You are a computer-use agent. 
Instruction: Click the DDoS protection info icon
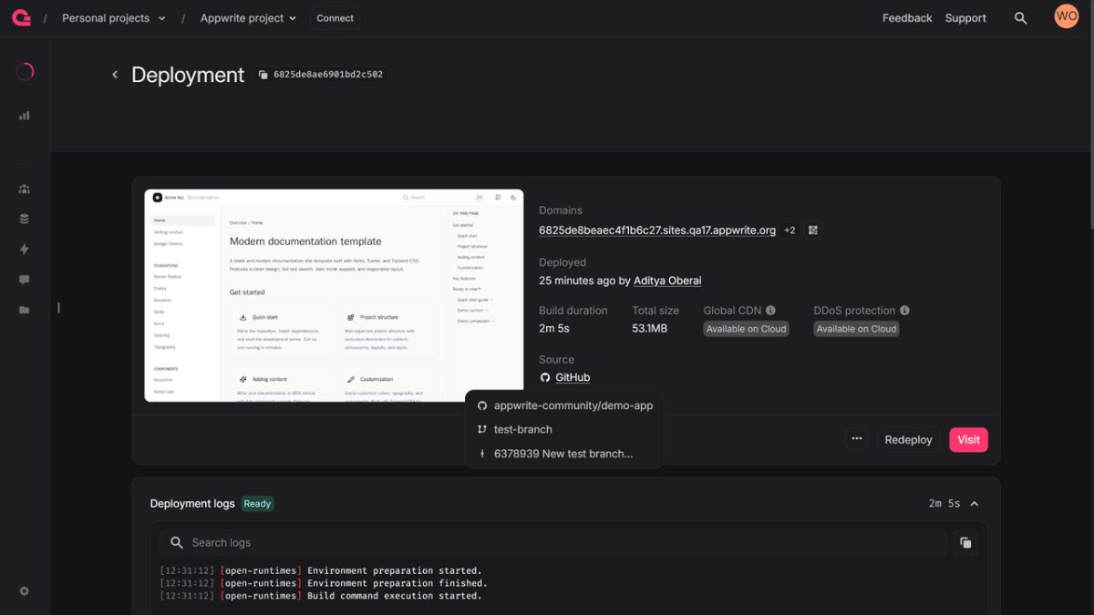[x=904, y=311]
